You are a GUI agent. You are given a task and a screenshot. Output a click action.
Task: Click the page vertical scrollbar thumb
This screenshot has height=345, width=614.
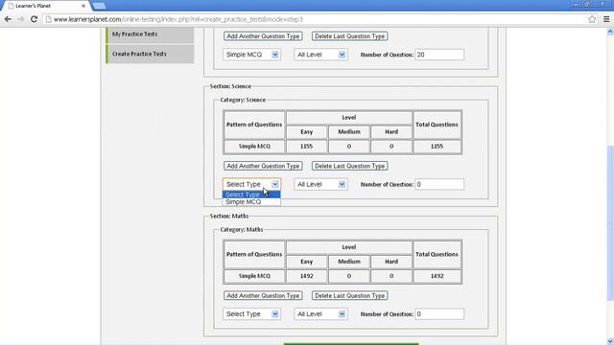(610, 222)
